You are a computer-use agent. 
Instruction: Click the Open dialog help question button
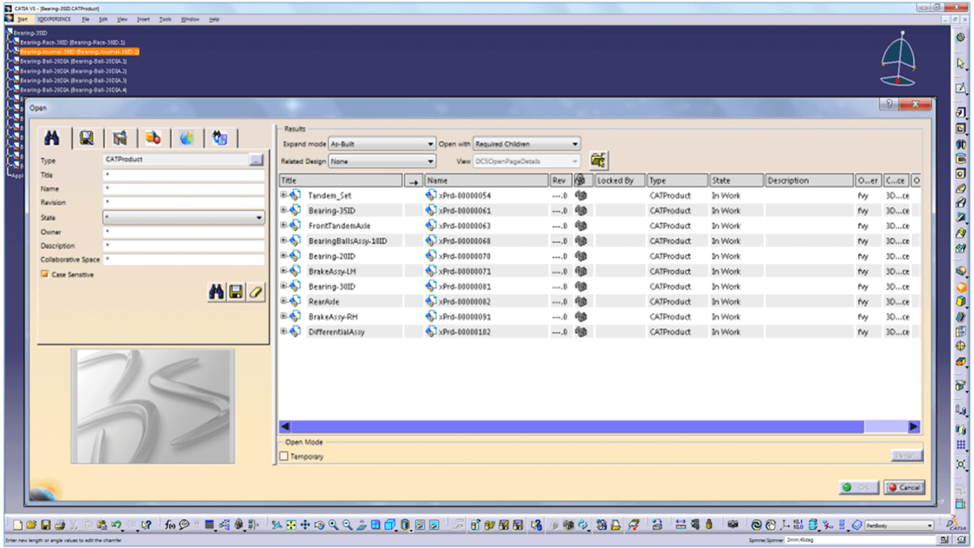point(888,104)
